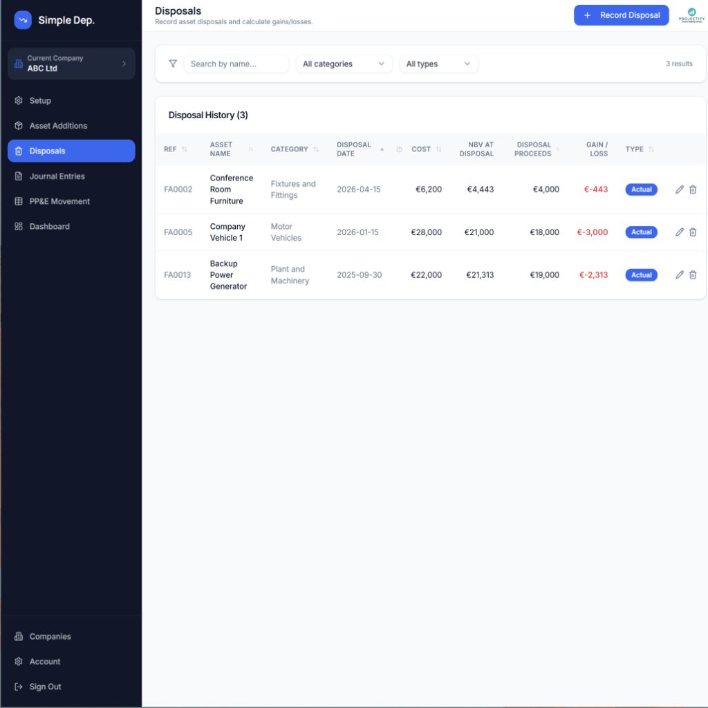Delete the Backup Power Generator disposal

693,274
